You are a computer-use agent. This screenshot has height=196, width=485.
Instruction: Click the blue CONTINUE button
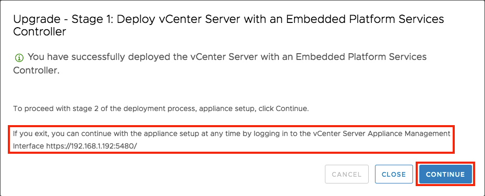(x=445, y=174)
